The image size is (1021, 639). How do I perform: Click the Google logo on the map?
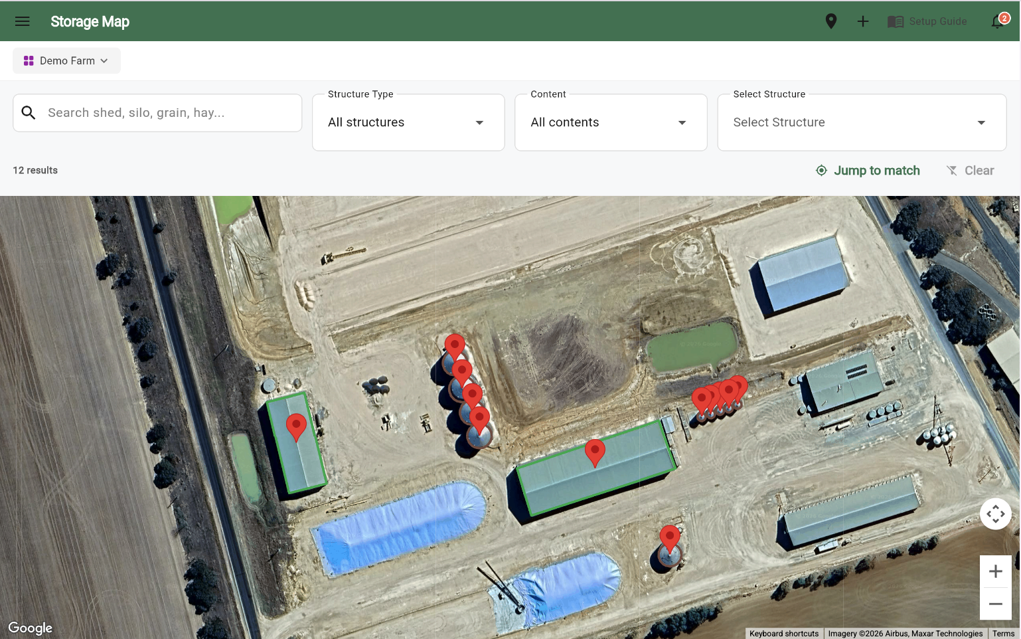(31, 628)
